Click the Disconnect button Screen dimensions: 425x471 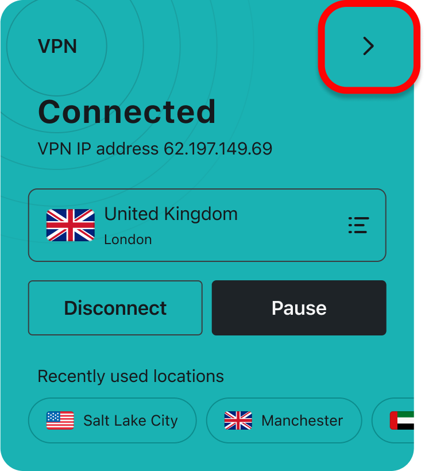click(x=115, y=308)
